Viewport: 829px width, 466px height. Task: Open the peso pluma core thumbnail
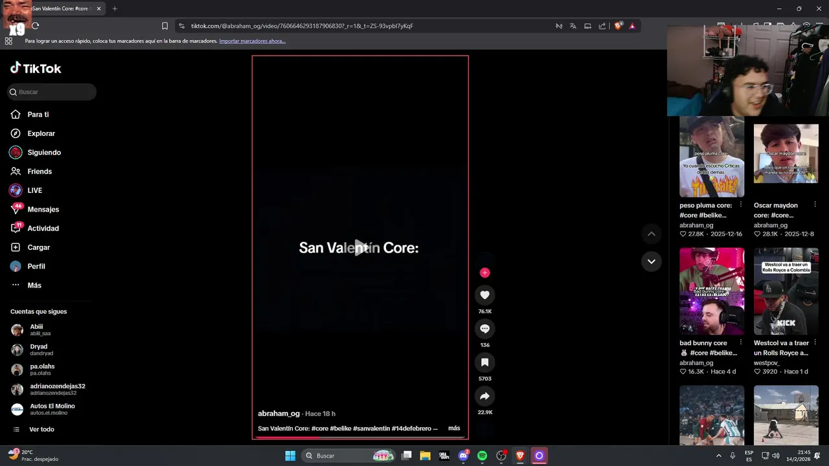712,157
